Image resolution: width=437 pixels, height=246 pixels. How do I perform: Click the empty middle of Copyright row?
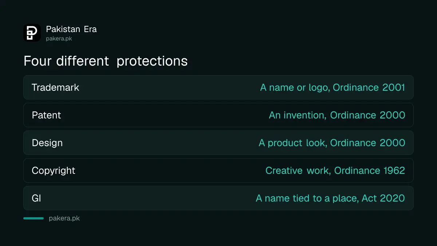[x=170, y=171]
